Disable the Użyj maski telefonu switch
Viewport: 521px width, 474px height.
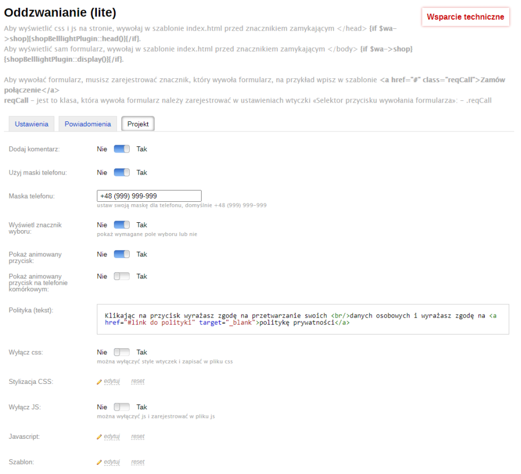coord(122,172)
